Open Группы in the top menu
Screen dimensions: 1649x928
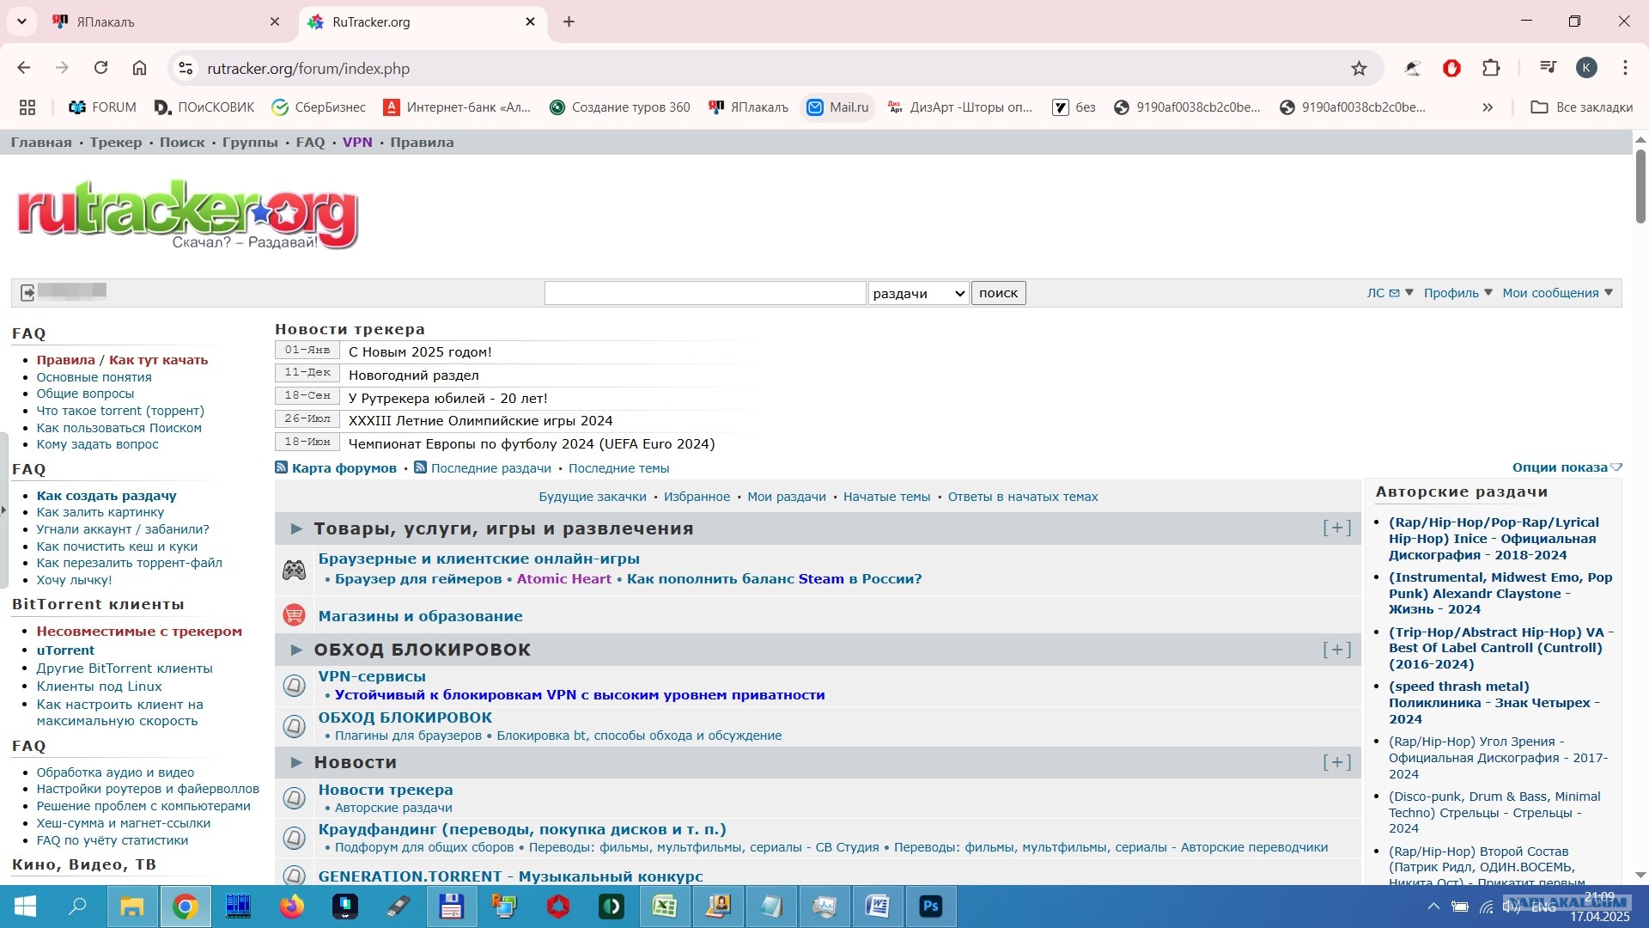tap(250, 143)
